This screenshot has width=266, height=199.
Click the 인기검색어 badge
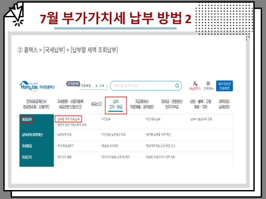73,84
